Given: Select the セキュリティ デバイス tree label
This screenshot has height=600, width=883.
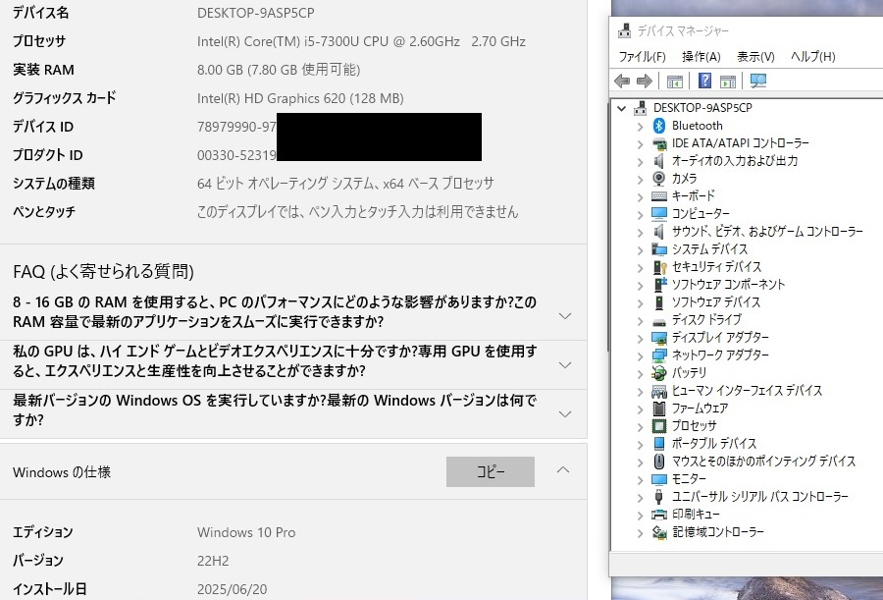Looking at the screenshot, I should pos(716,266).
